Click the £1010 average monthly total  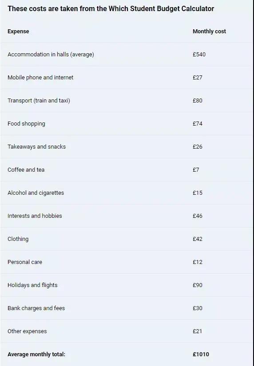click(x=201, y=354)
